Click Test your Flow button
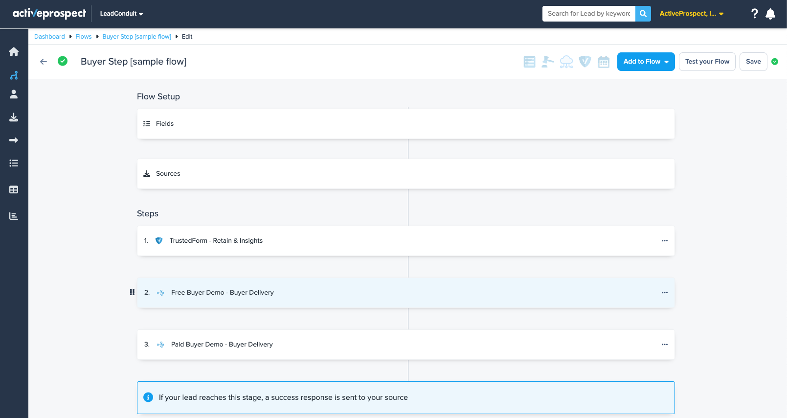 point(707,62)
